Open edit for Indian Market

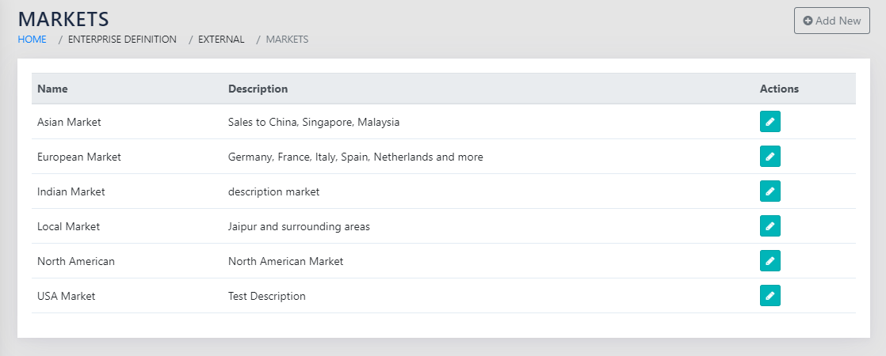(770, 191)
